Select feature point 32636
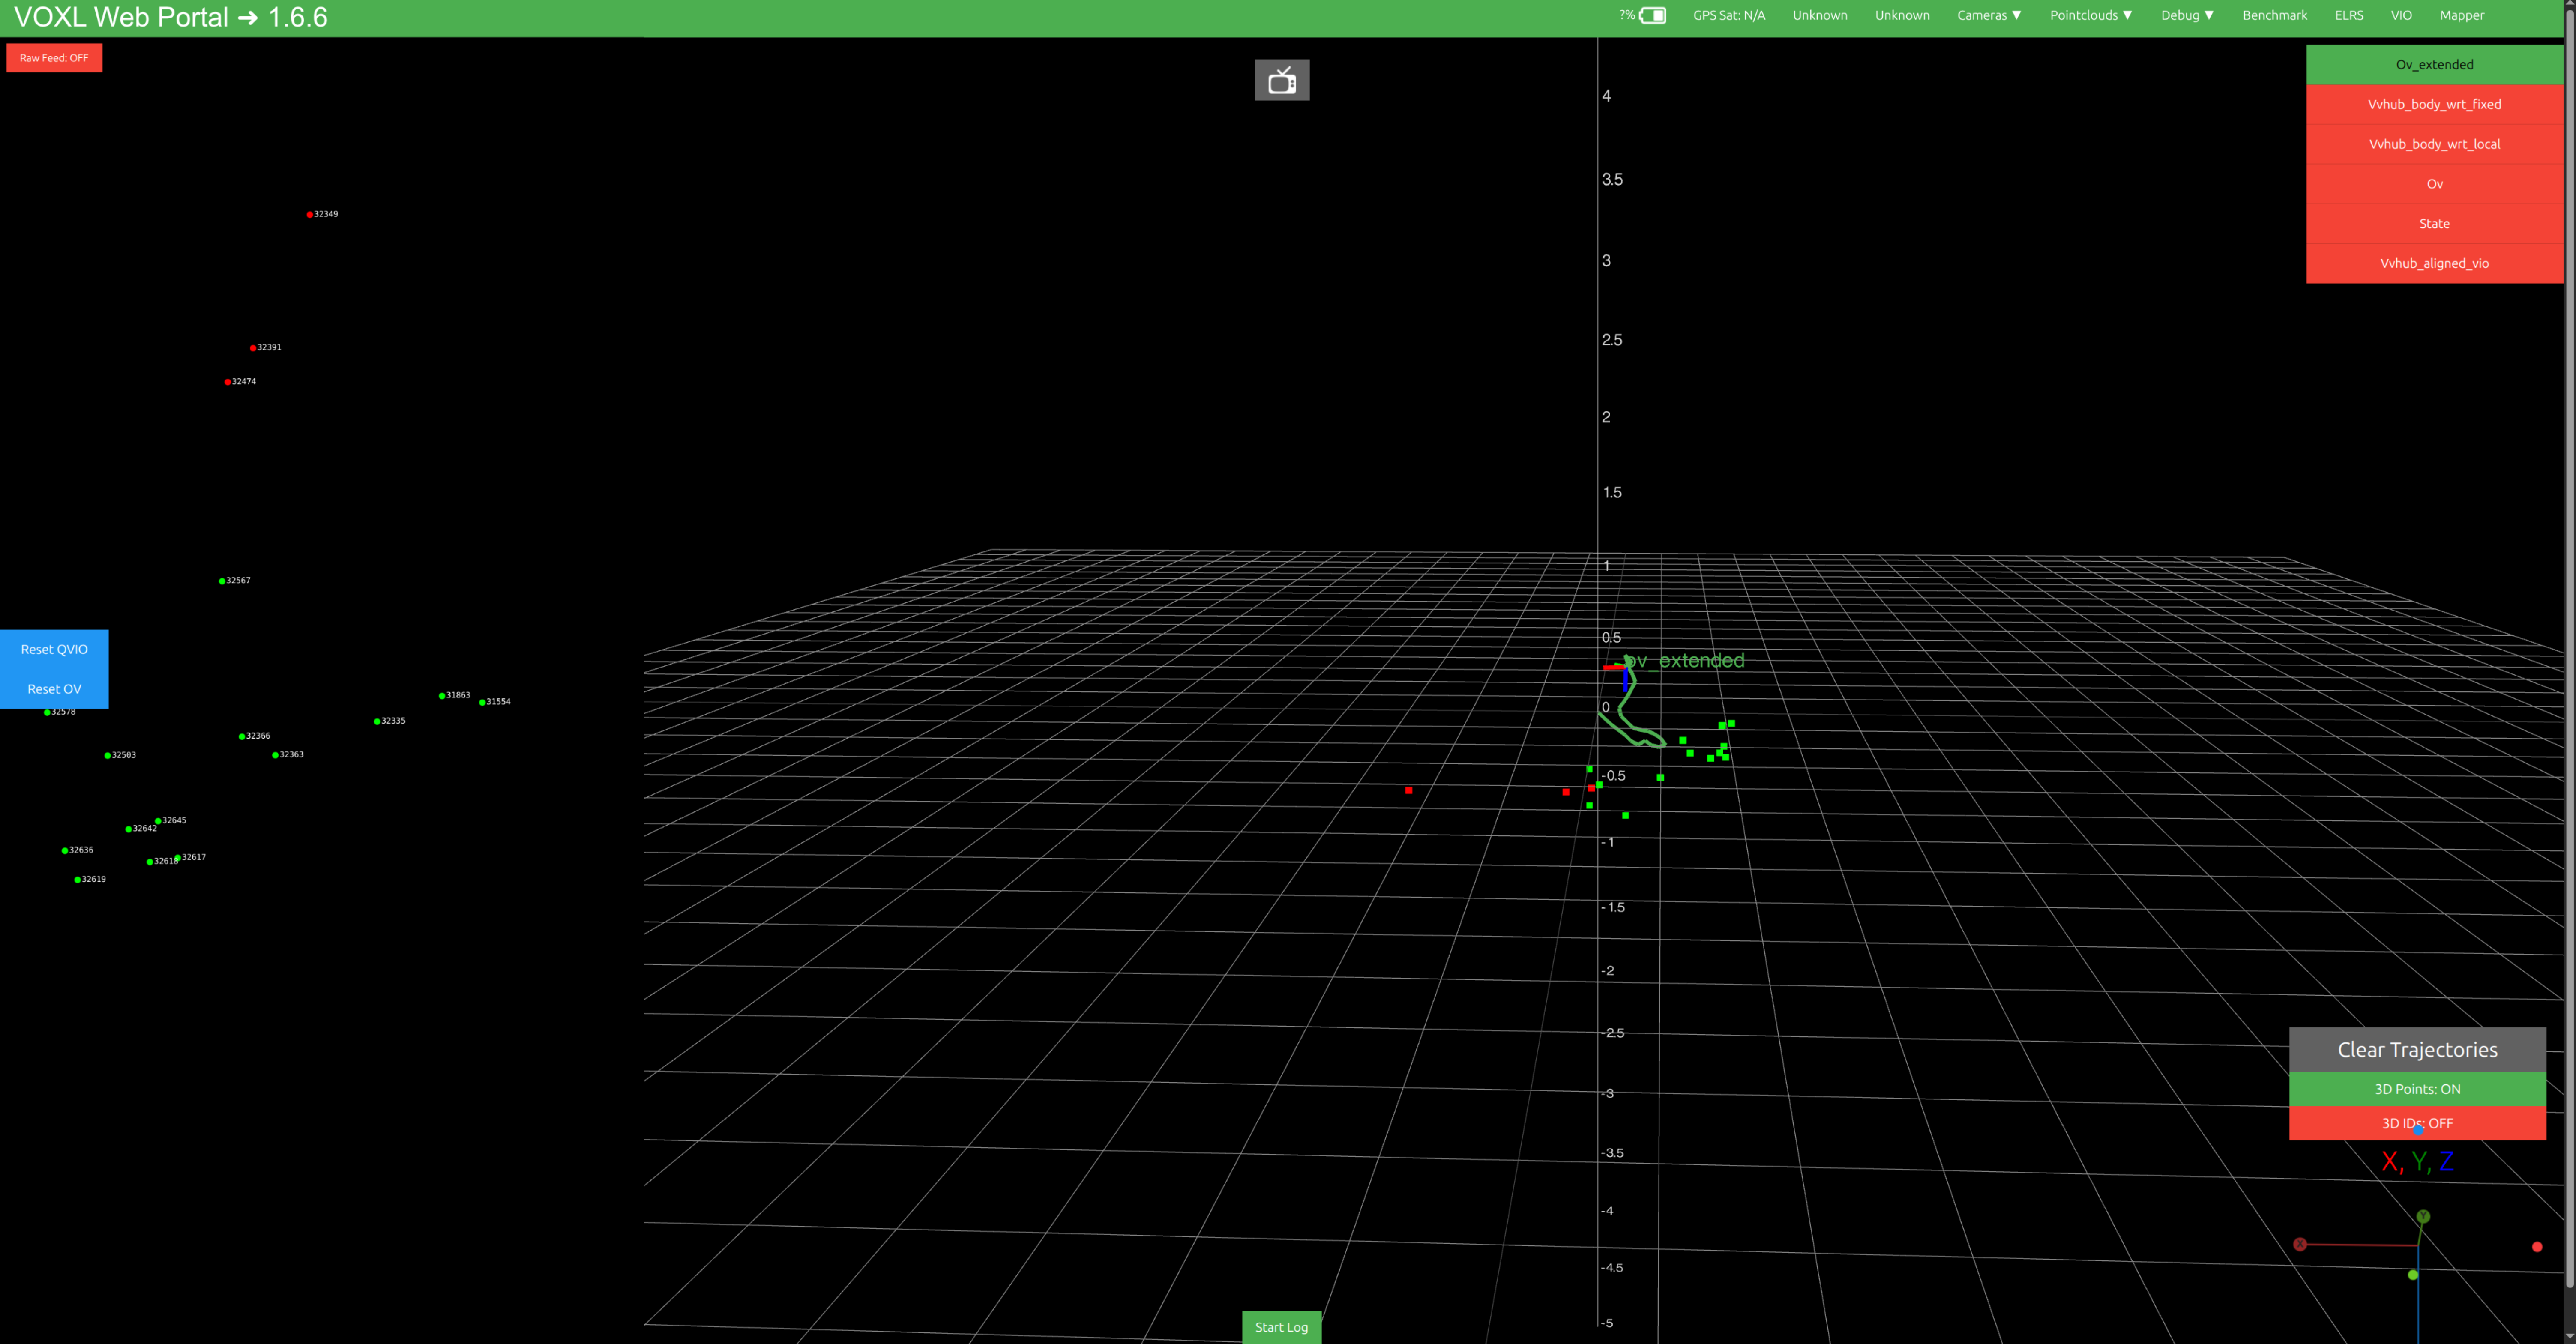Image resolution: width=2576 pixels, height=1344 pixels. (x=65, y=851)
